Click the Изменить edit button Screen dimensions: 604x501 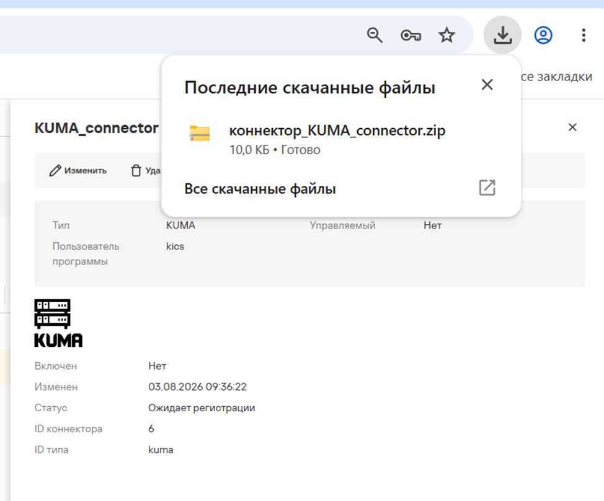(x=78, y=170)
